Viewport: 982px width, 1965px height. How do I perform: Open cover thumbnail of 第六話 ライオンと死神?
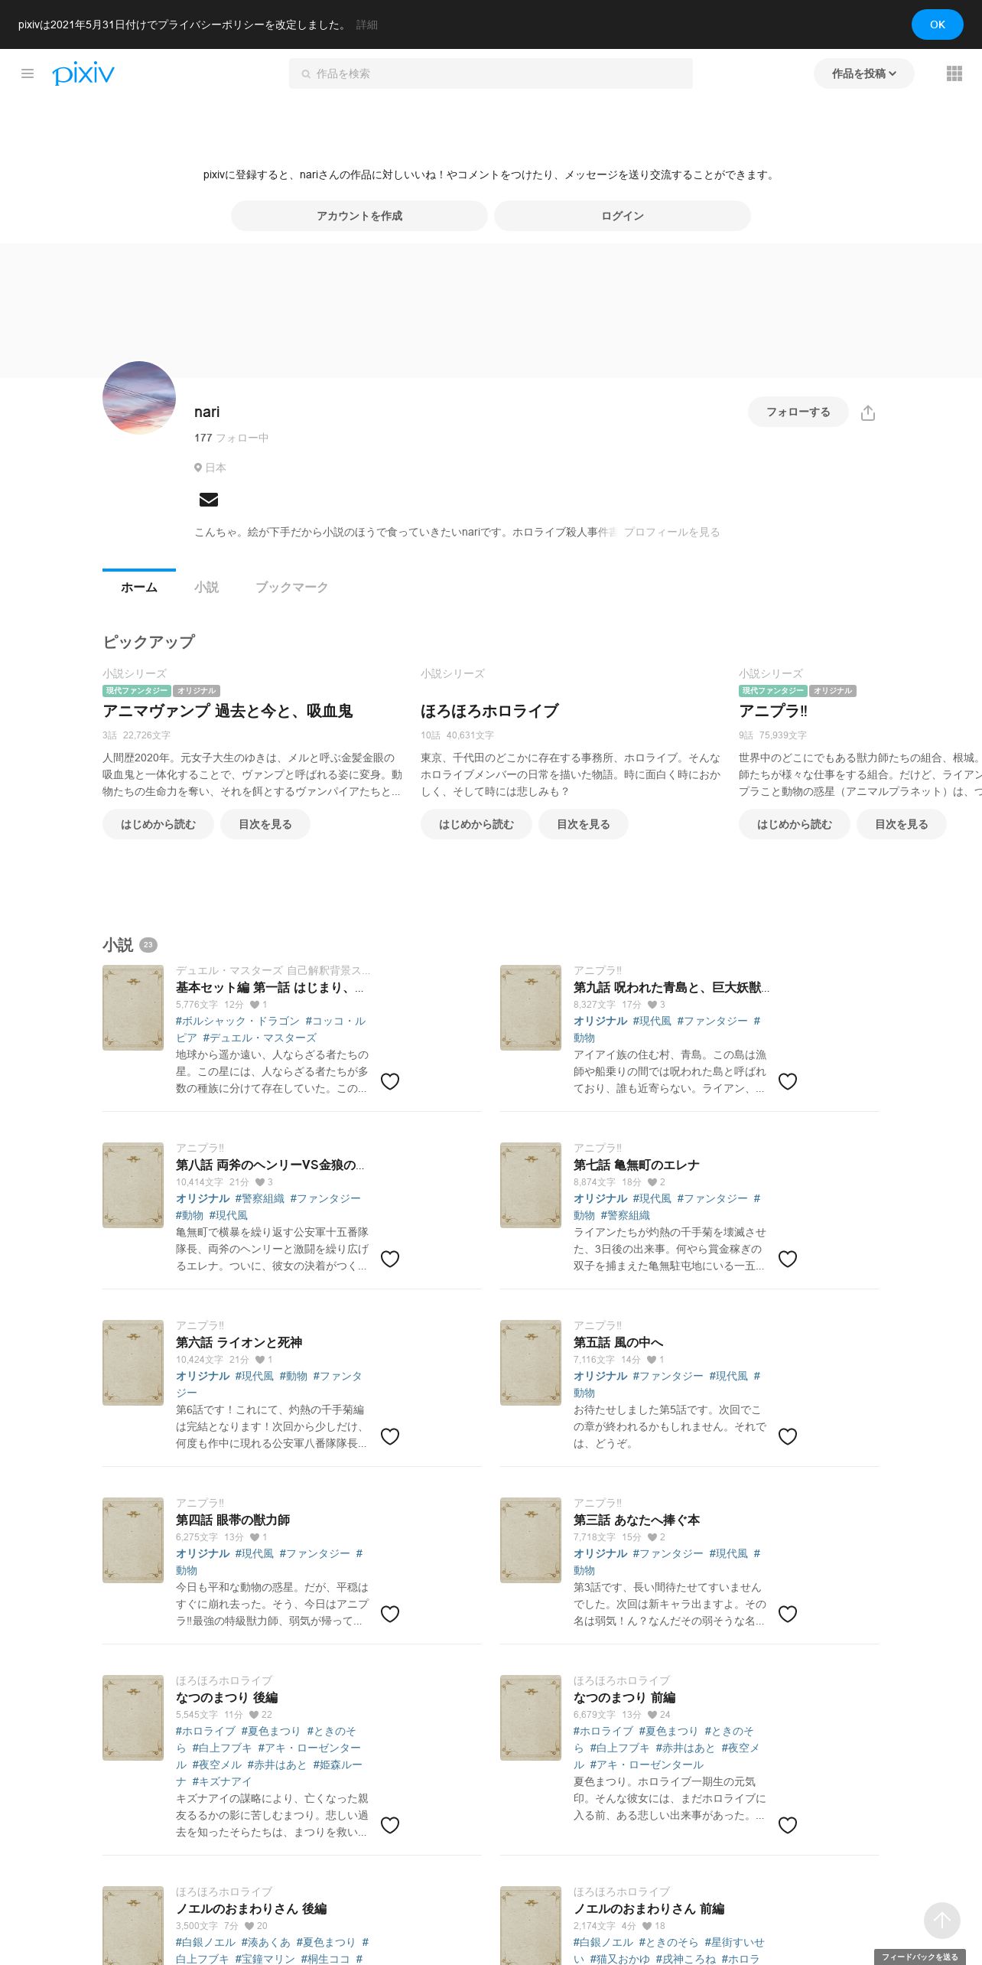133,1363
